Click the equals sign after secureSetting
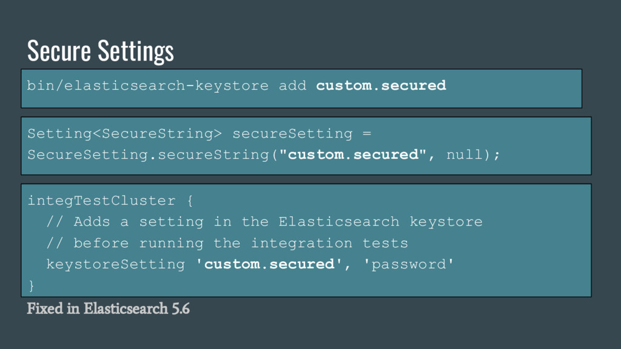 coord(367,133)
